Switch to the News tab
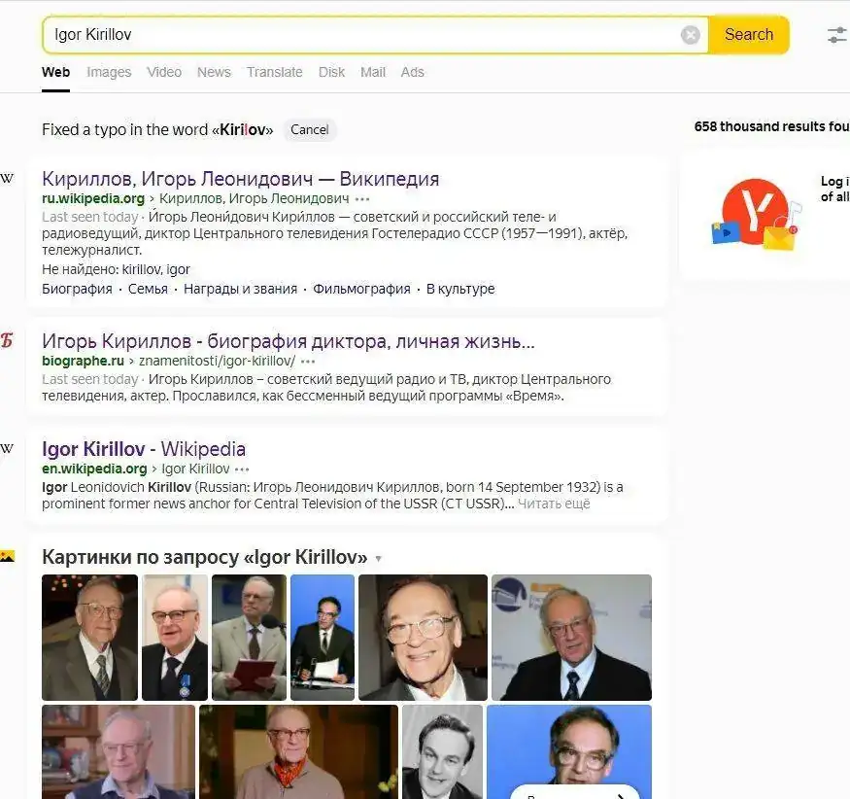 (x=214, y=72)
